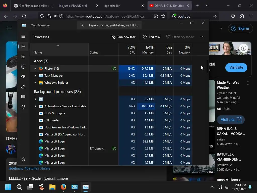Click Run new task button
The image size is (257, 193).
[123, 37]
